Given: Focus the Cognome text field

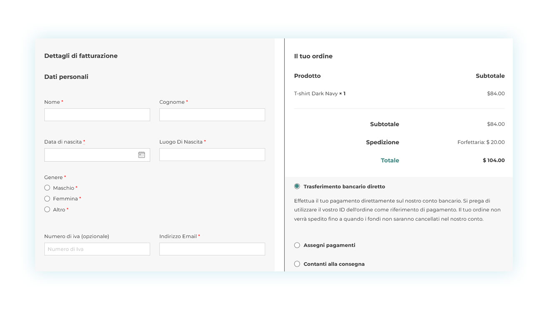Looking at the screenshot, I should pyautogui.click(x=212, y=115).
